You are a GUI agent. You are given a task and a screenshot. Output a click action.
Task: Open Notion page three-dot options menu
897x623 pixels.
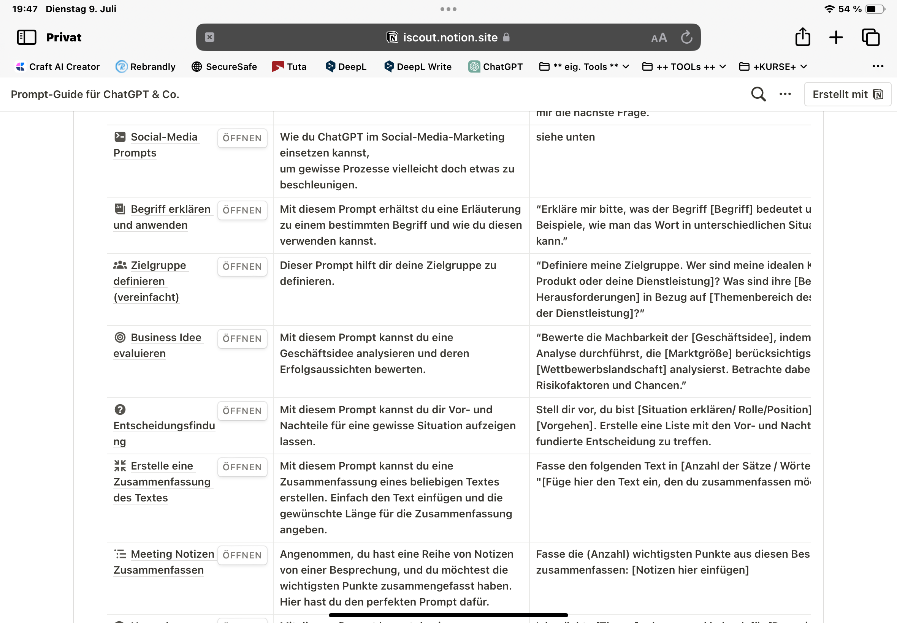coord(785,94)
